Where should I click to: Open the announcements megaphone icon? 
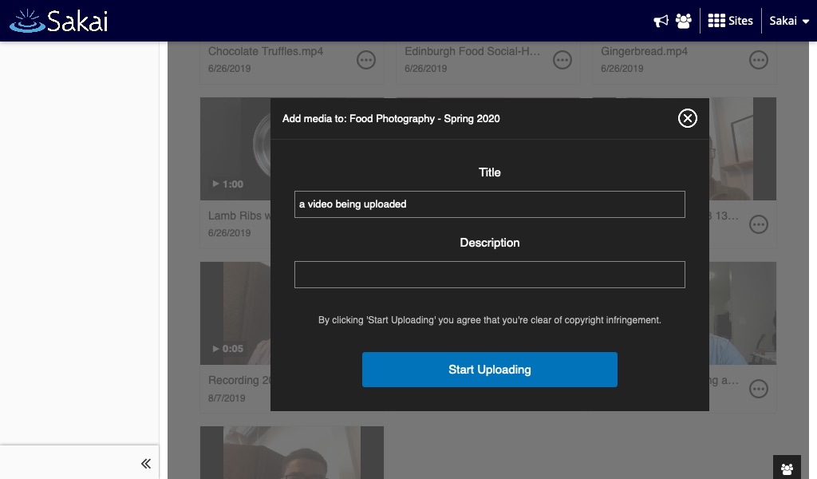[661, 21]
